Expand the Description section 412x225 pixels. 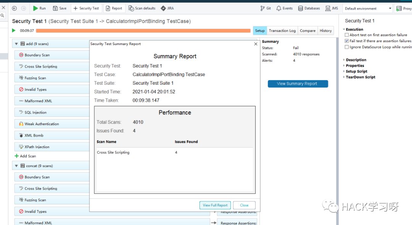coord(344,60)
